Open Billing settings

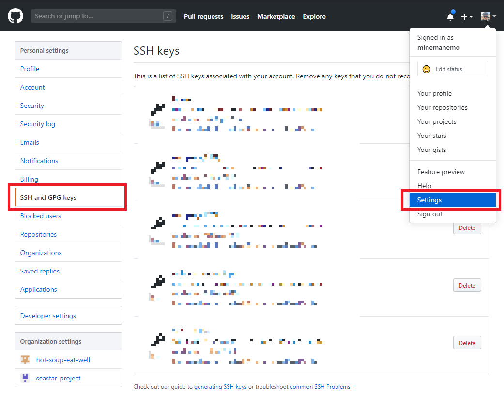68,179
